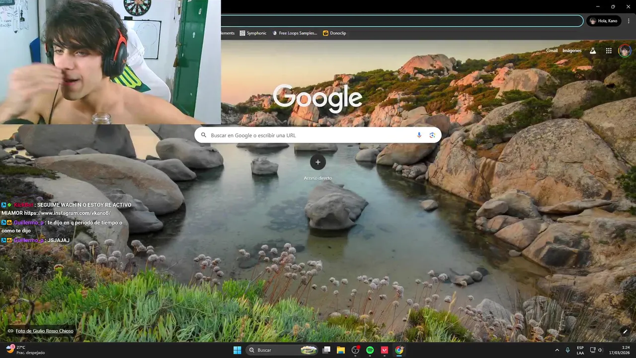Open the red taskbar app after Spotify
This screenshot has height=358, width=636.
point(385,350)
